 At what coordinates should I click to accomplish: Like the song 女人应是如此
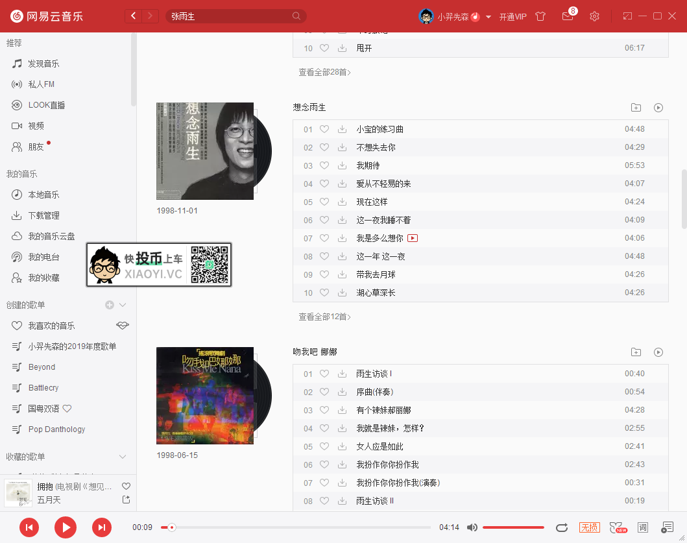324,446
